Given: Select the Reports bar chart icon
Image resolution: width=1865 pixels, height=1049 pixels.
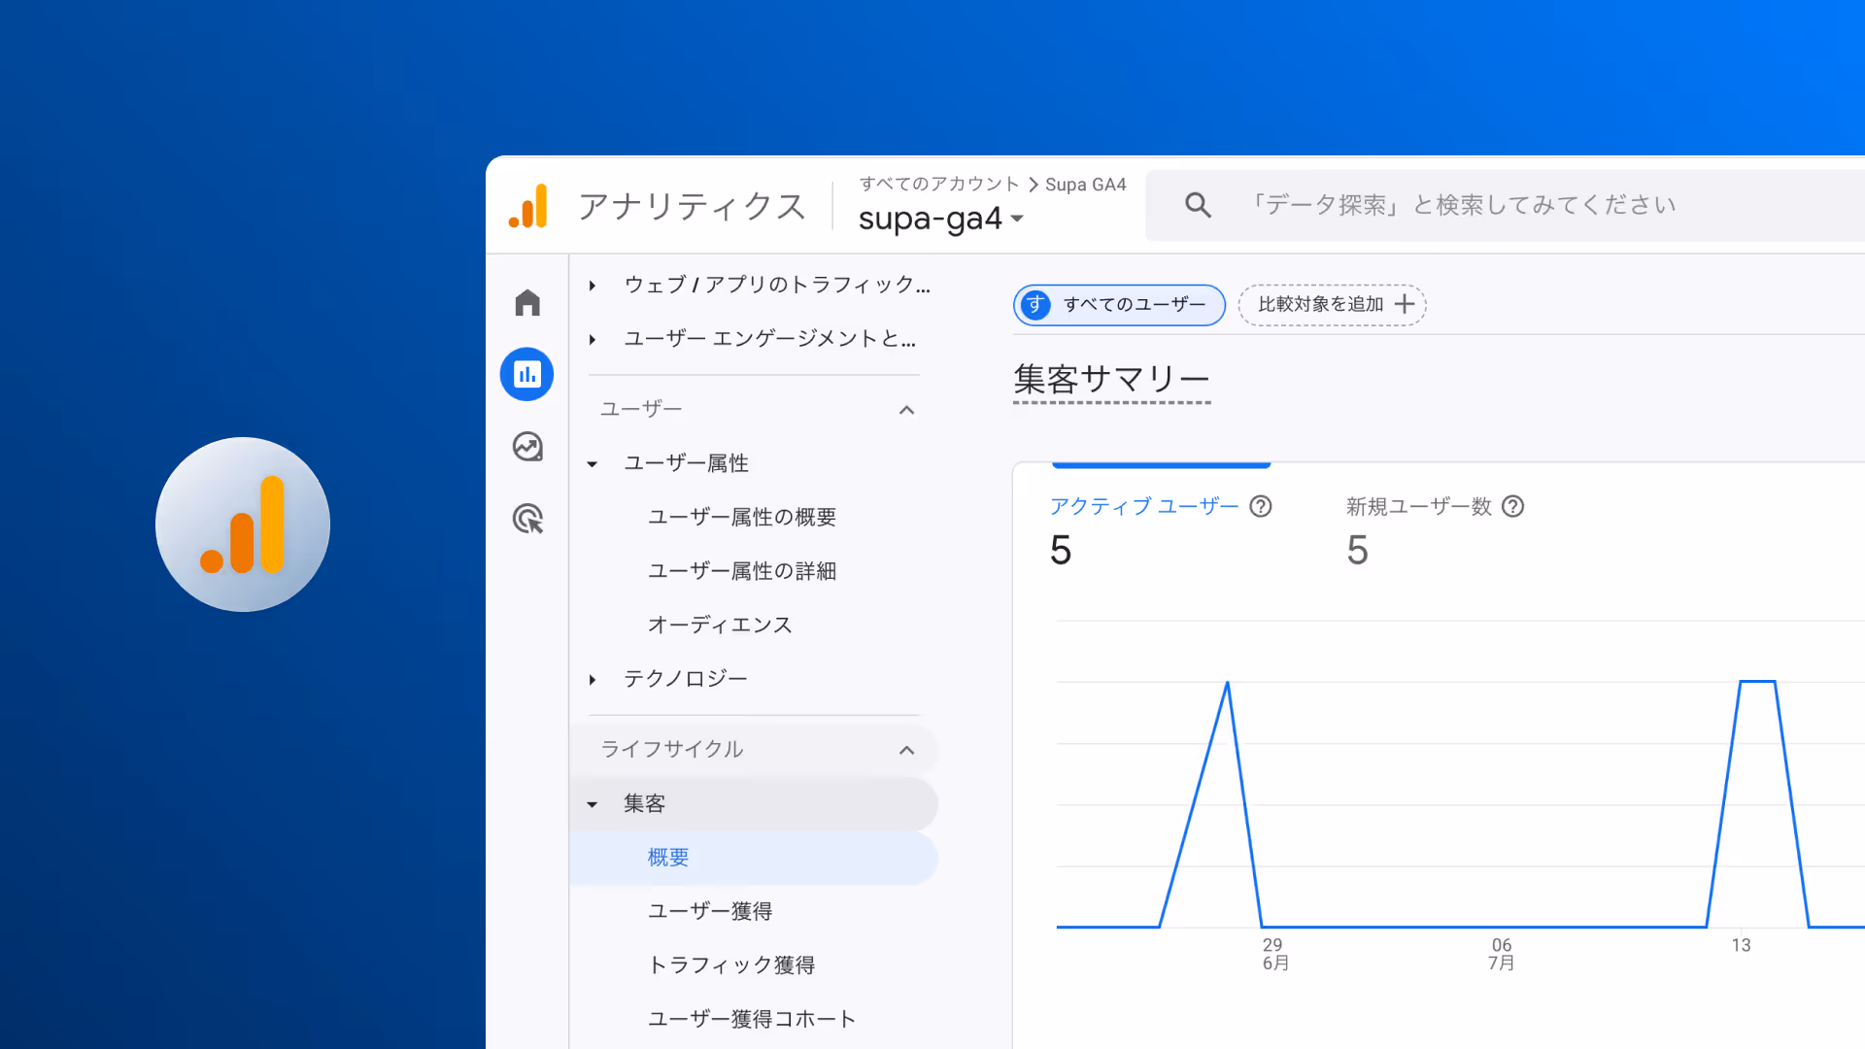Looking at the screenshot, I should 527,374.
